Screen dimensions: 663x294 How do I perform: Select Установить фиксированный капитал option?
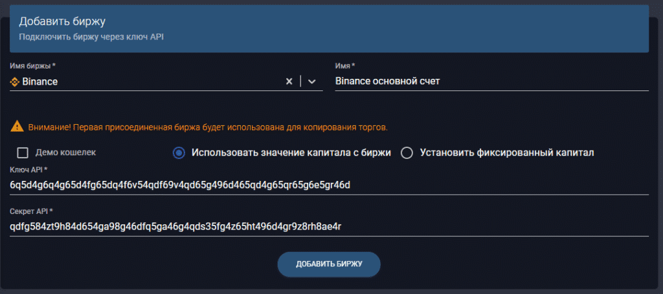tap(407, 153)
